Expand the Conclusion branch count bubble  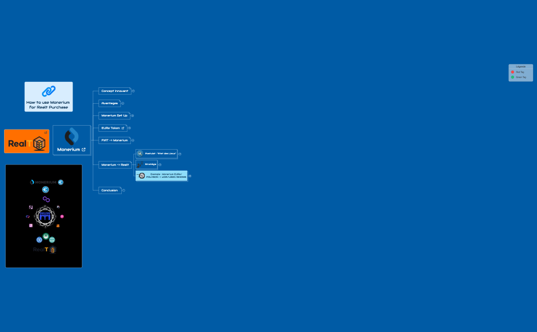(123, 191)
